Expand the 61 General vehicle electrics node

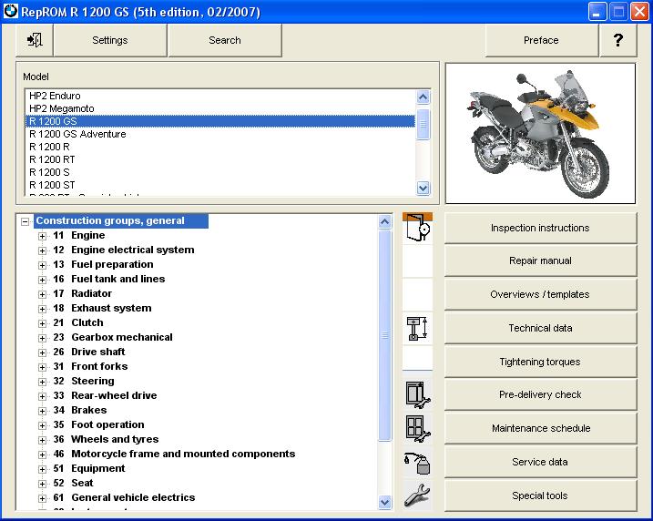42,498
